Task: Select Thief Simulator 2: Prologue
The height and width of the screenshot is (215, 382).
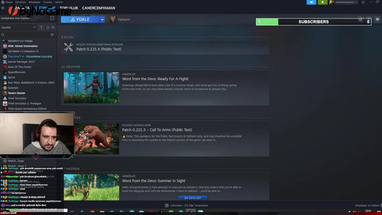Action: coord(24,103)
